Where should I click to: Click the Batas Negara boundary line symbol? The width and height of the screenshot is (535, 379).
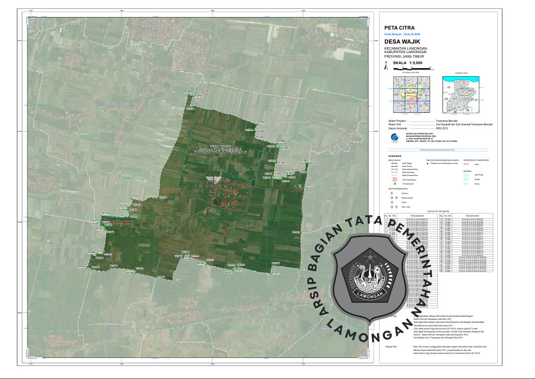(394, 163)
